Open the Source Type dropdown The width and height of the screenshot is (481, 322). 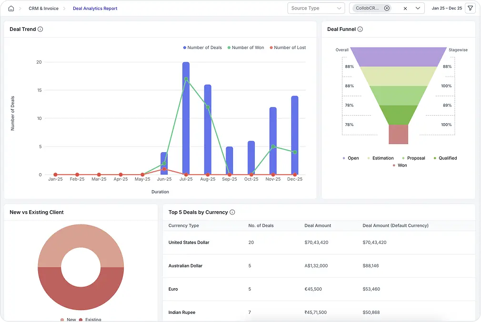316,8
